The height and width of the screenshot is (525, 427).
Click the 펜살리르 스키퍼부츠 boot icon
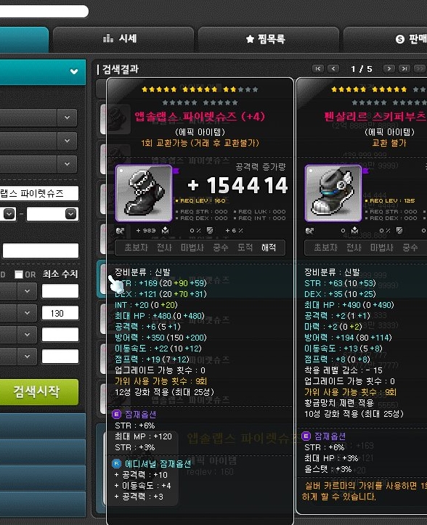(333, 193)
